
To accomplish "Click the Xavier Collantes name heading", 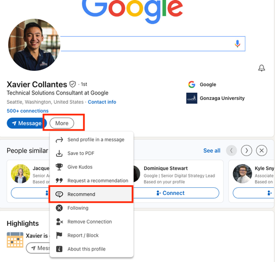I will (x=37, y=85).
